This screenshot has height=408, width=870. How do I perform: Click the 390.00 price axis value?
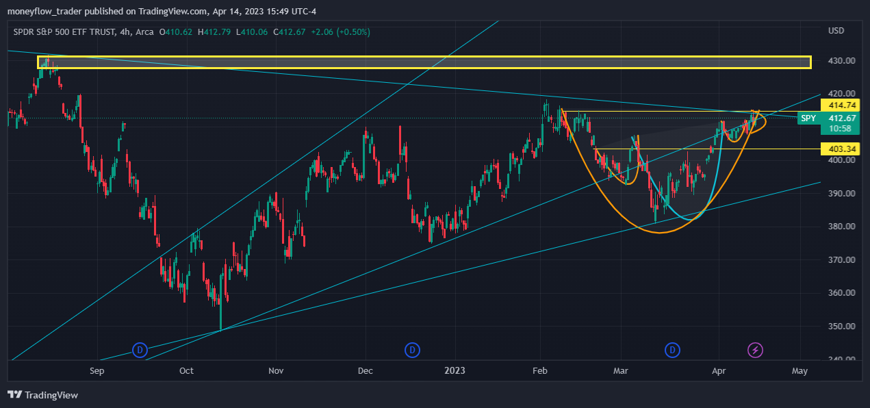click(x=841, y=193)
